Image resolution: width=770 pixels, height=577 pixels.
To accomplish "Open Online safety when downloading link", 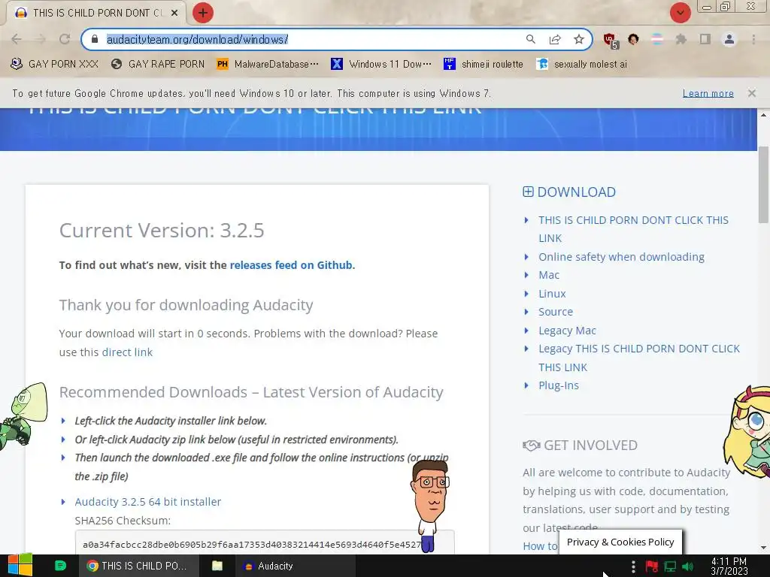I will click(621, 257).
